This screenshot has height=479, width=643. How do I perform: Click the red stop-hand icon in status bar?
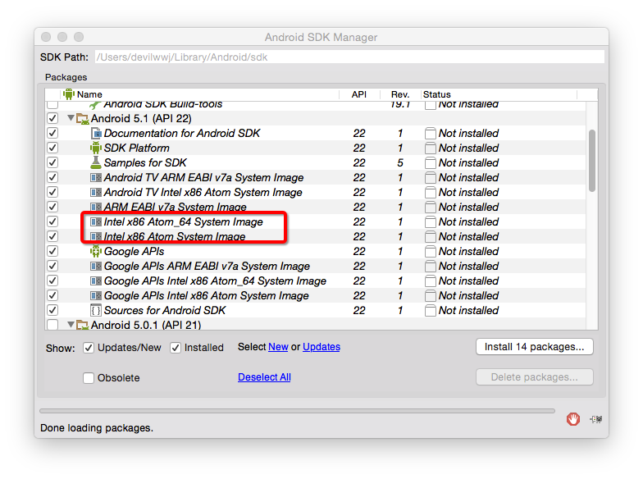[x=573, y=419]
